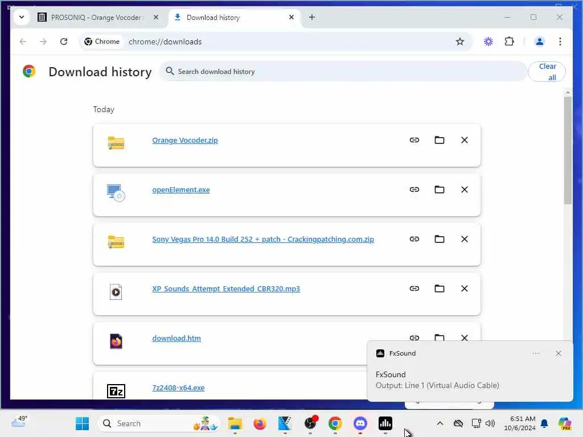Image resolution: width=583 pixels, height=437 pixels.
Task: Open Chrome three-dot menu
Action: coord(560,42)
